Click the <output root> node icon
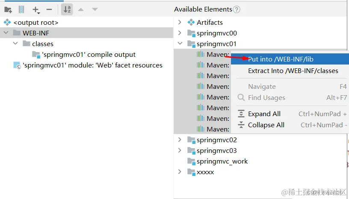Viewport: 349px width, 199px height. pyautogui.click(x=7, y=23)
